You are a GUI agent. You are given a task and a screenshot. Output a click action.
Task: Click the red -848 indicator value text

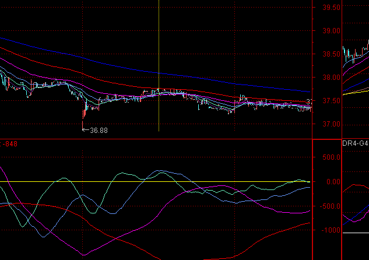click(x=9, y=143)
